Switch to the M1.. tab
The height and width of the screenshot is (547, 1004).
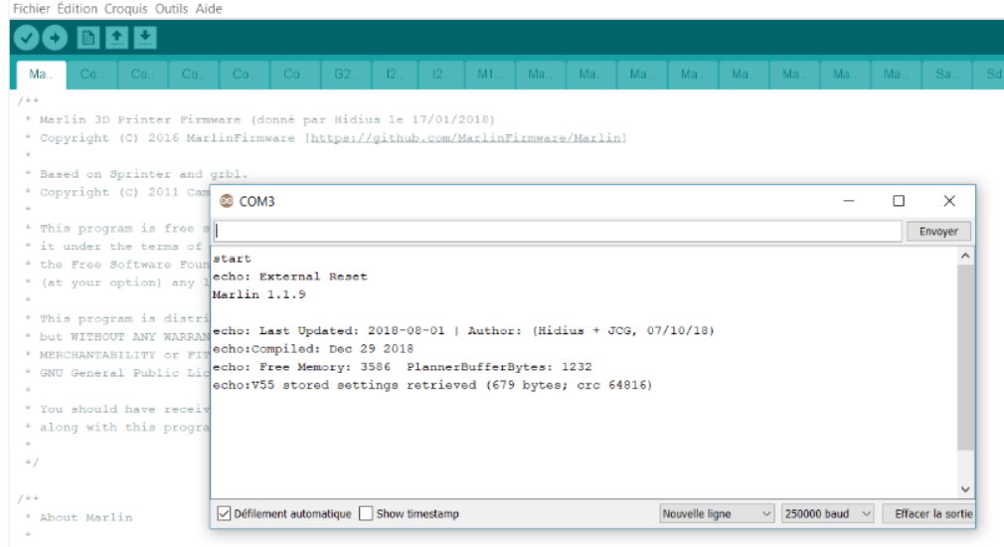[x=489, y=75]
